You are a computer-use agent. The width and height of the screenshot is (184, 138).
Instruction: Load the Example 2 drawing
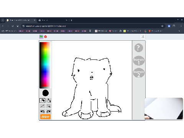pyautogui.click(x=139, y=73)
